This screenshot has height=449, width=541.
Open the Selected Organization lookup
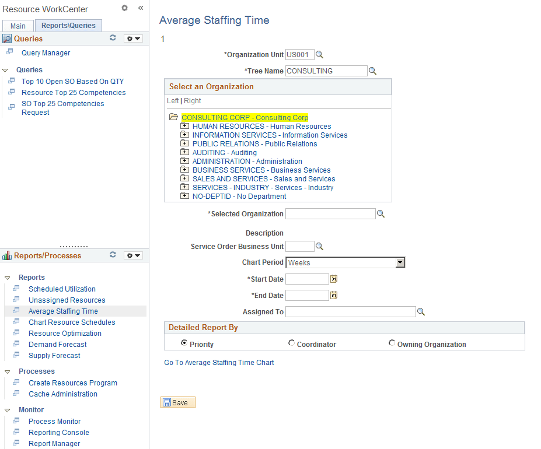pos(381,213)
